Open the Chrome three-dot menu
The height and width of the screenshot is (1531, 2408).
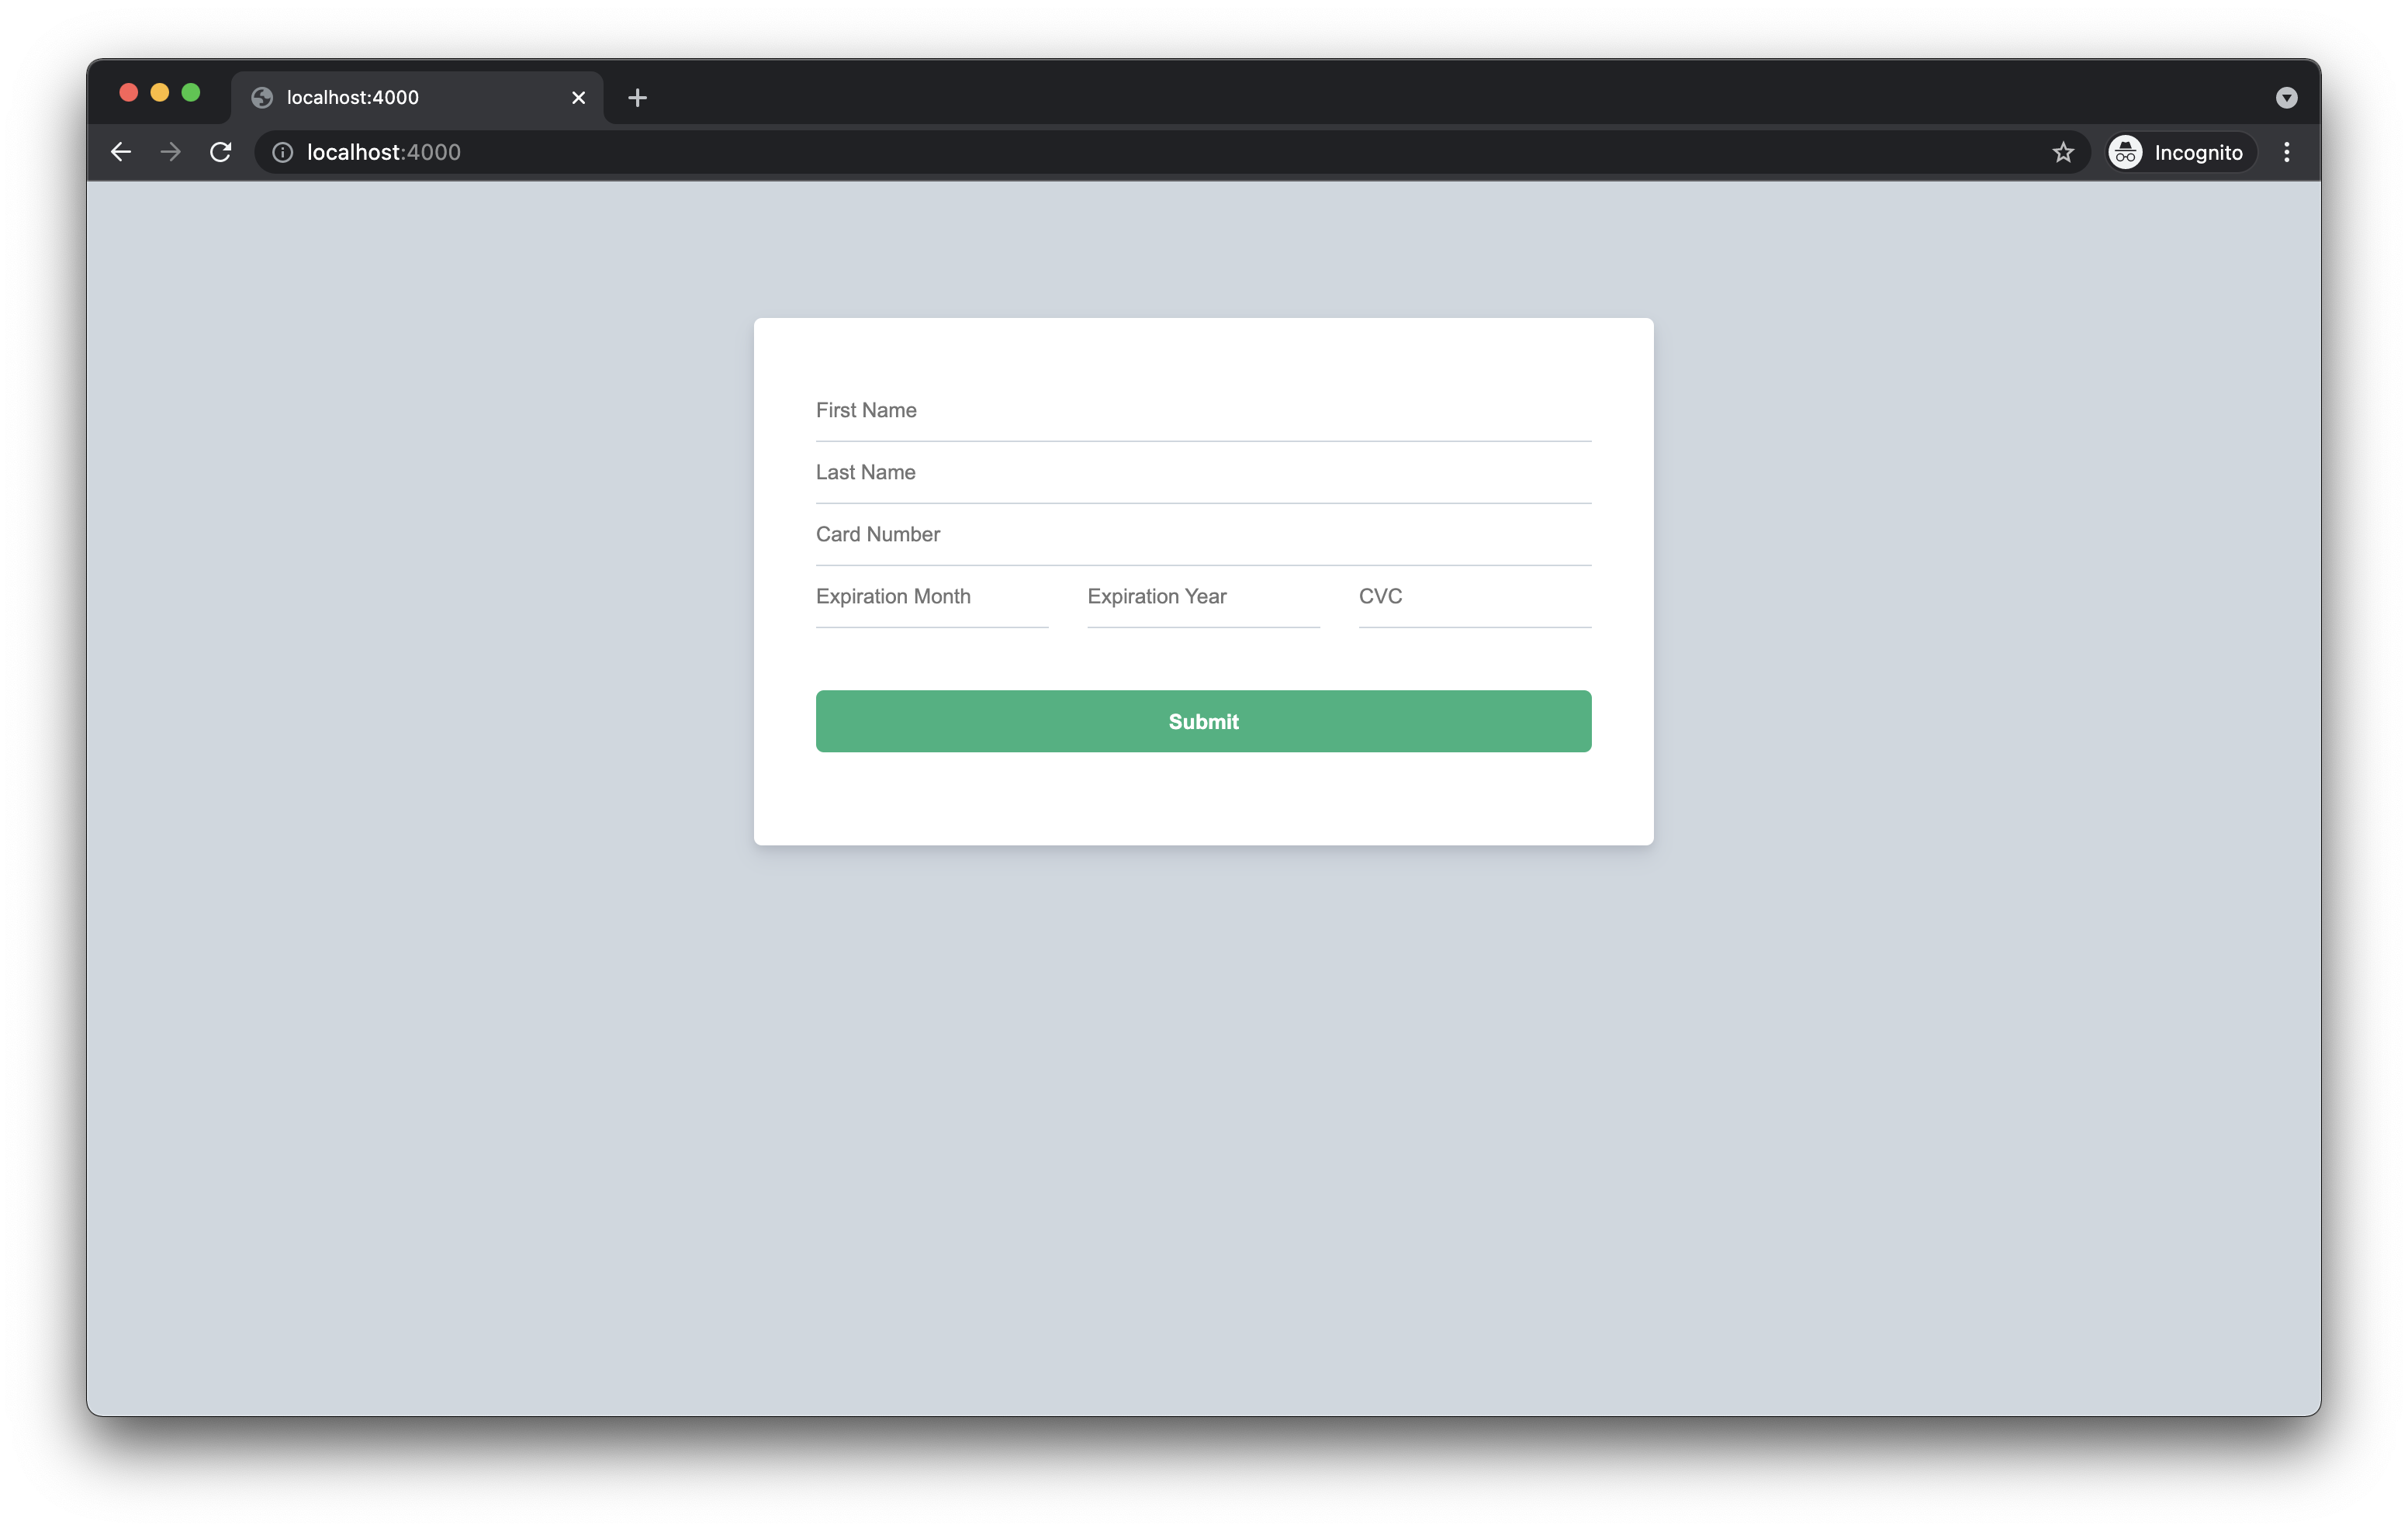[x=2286, y=152]
